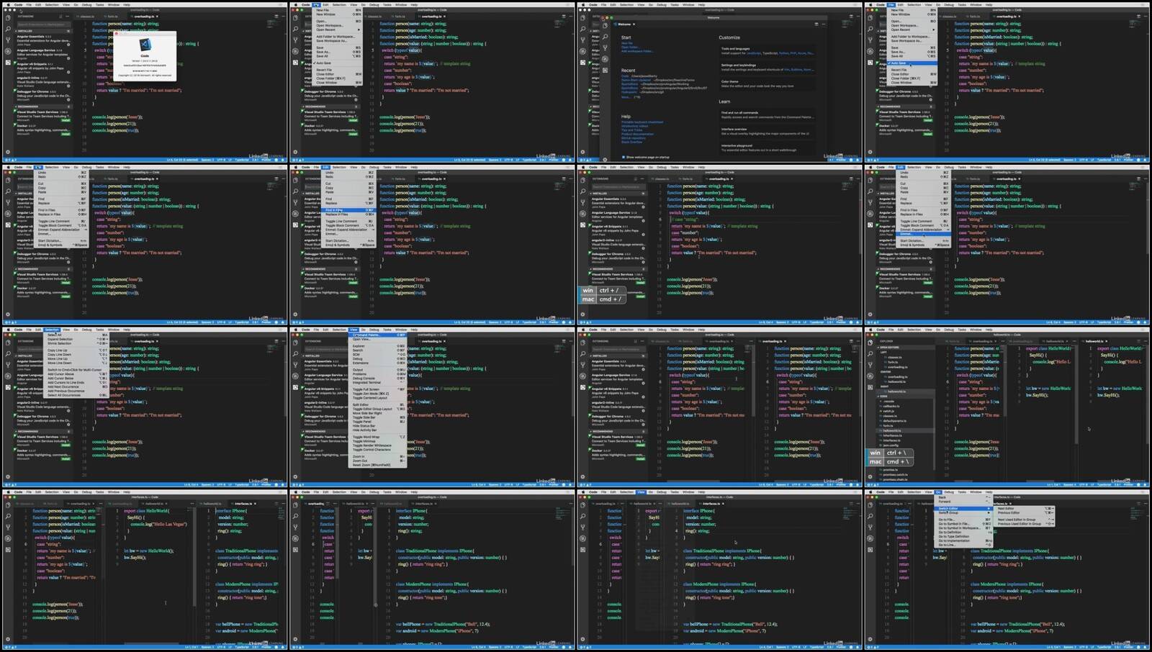Screen dimensions: 1152x652
Task: Select Next Editor in Switch Editor submenu
Action: point(1007,509)
